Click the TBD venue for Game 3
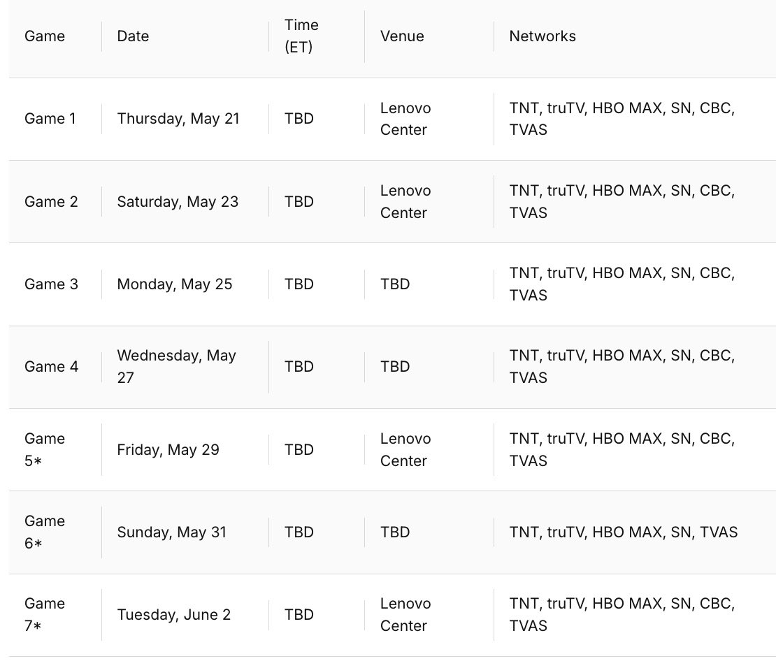 (x=395, y=284)
